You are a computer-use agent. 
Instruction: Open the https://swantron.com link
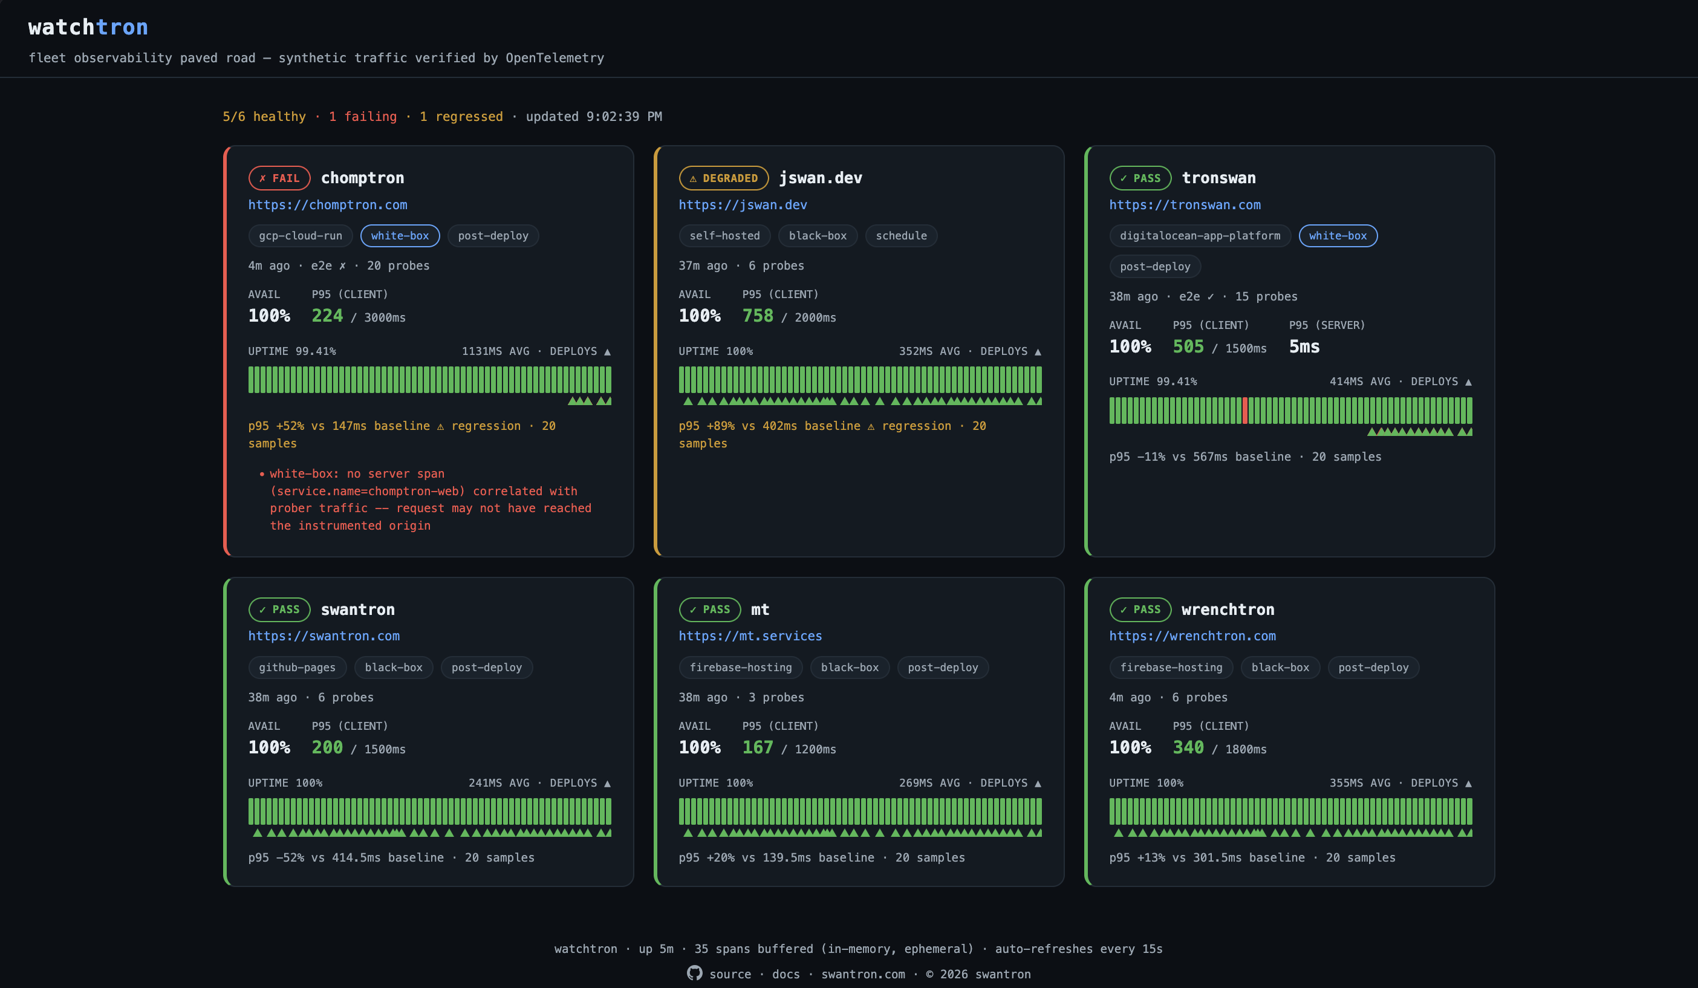[x=324, y=636]
